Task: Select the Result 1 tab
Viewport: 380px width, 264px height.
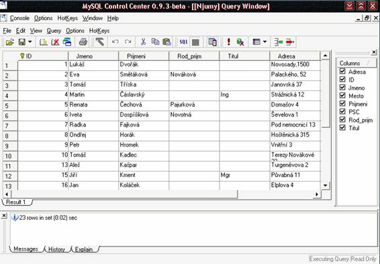Action: [15, 202]
